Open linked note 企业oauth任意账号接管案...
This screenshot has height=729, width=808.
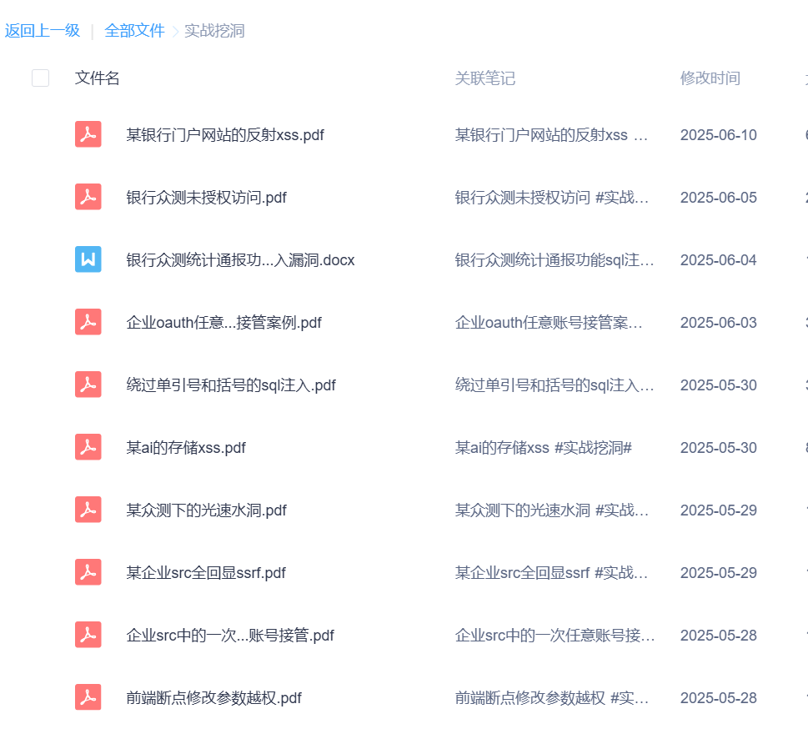click(x=549, y=322)
